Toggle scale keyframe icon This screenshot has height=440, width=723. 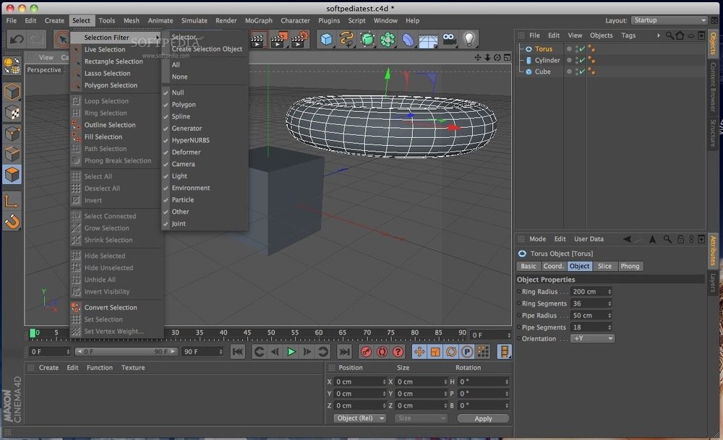coord(435,352)
